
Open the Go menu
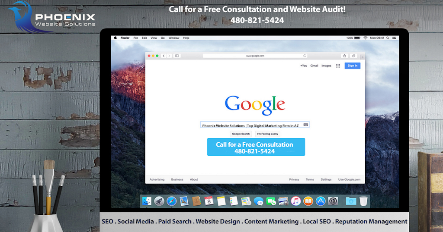[x=163, y=38]
